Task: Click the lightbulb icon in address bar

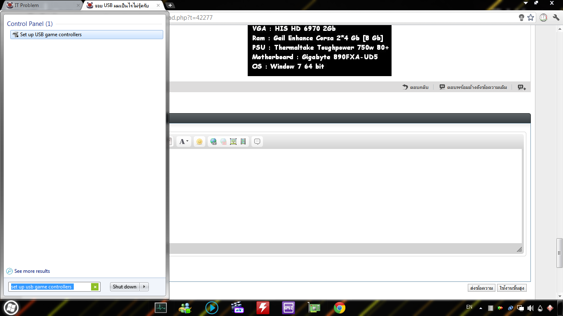Action: click(521, 18)
